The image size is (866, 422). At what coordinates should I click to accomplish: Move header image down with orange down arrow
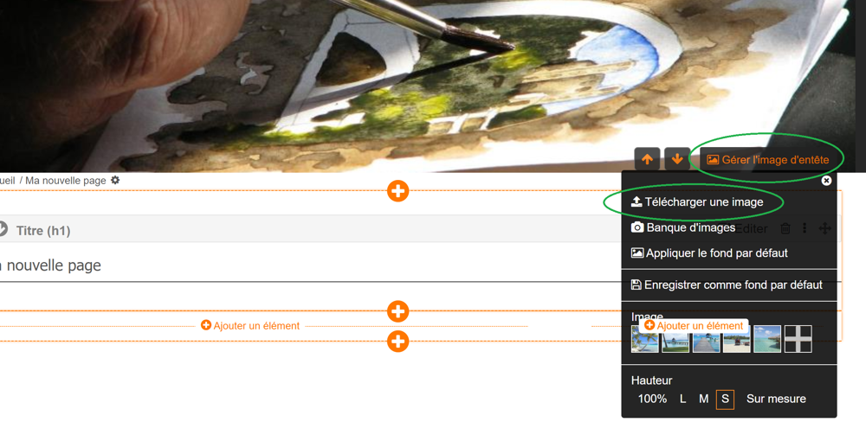[677, 159]
